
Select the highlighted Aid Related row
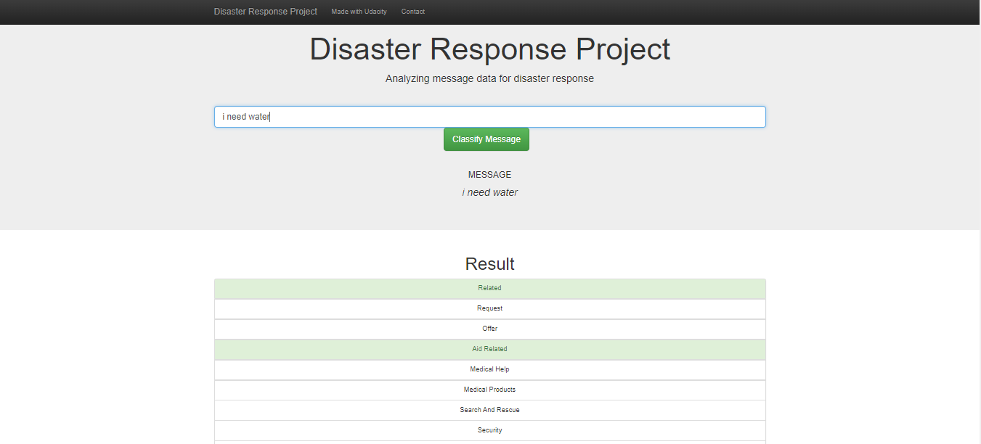[489, 349]
